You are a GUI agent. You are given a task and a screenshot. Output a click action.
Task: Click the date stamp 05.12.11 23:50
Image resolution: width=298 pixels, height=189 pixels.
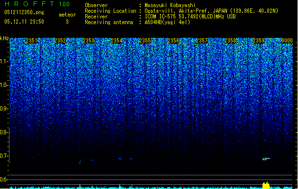point(24,22)
